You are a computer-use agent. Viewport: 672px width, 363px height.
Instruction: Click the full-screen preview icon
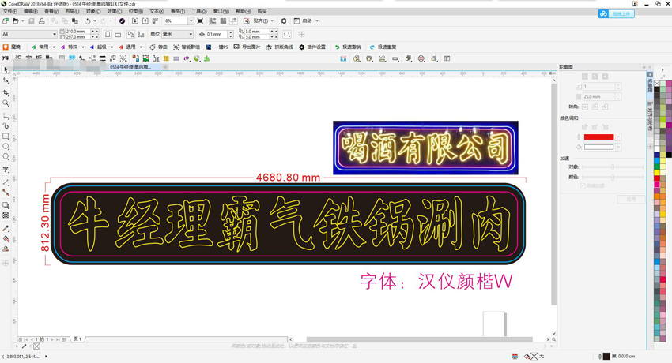tap(200, 21)
